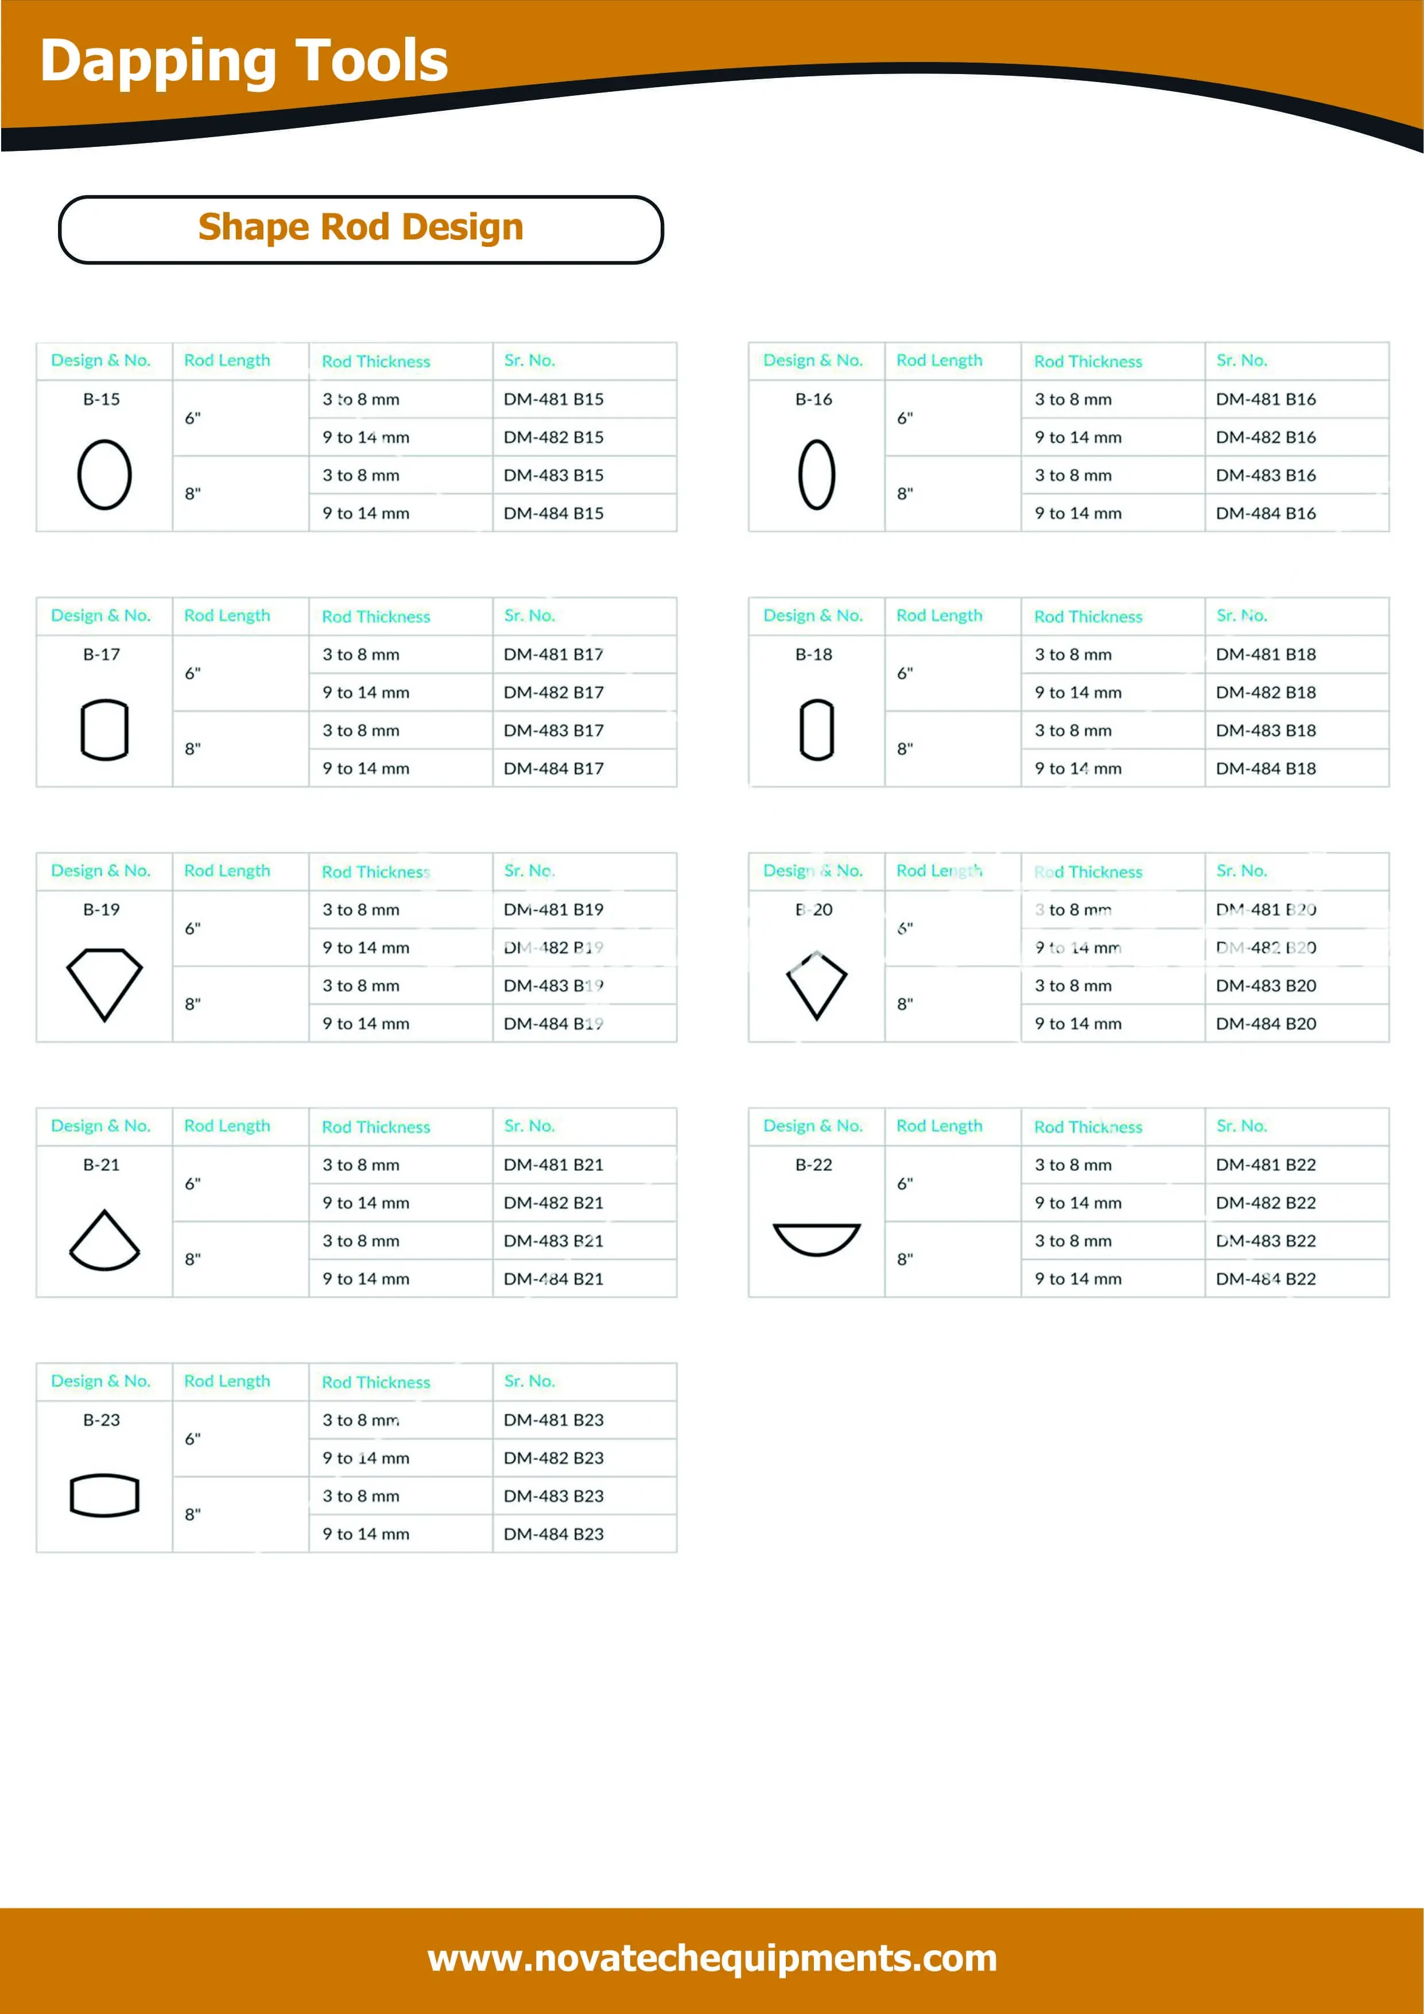
Task: Click the B-23 curved rectangle shape icon
Action: point(104,1495)
